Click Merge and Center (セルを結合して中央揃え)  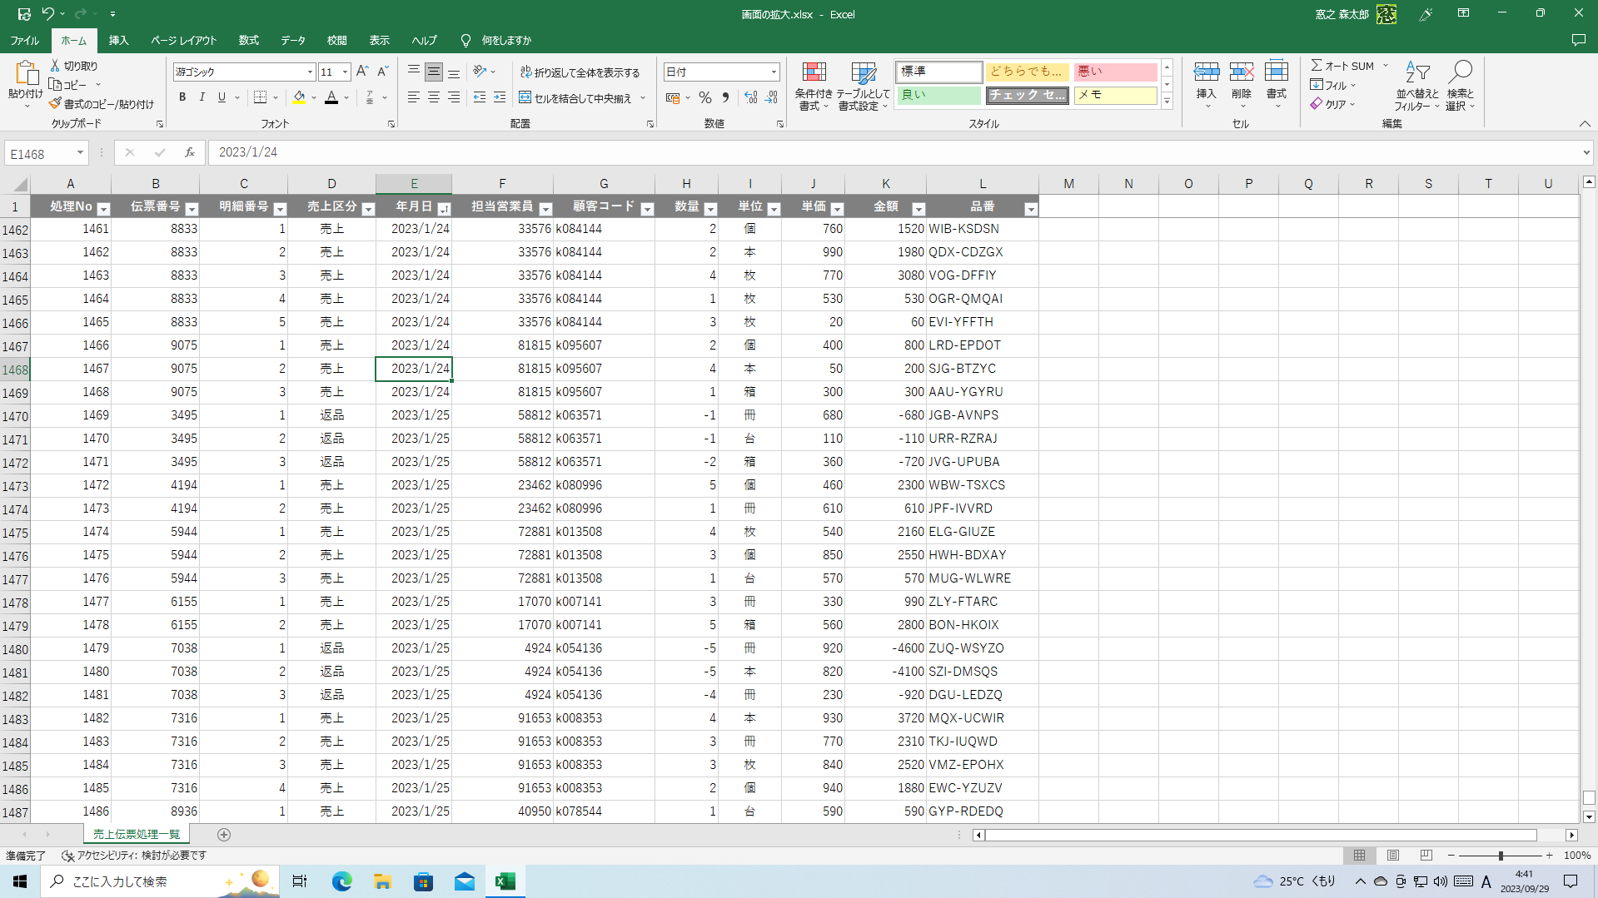(x=576, y=97)
